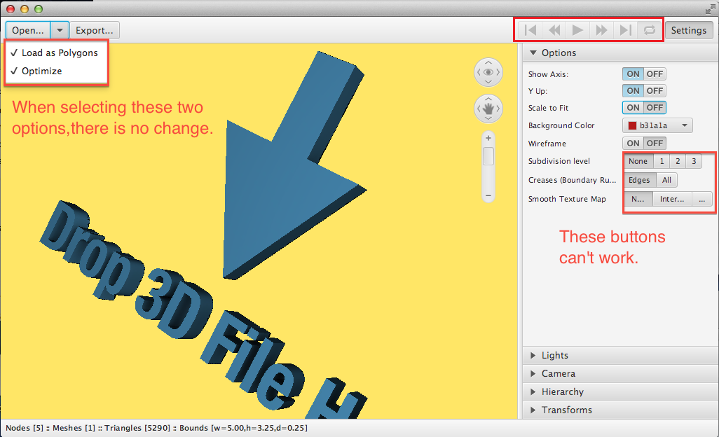This screenshot has width=719, height=437.
Task: Turn off Show Axis
Action: [x=655, y=74]
